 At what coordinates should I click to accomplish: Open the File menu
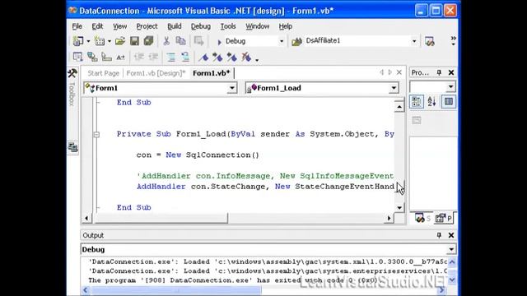tap(77, 26)
